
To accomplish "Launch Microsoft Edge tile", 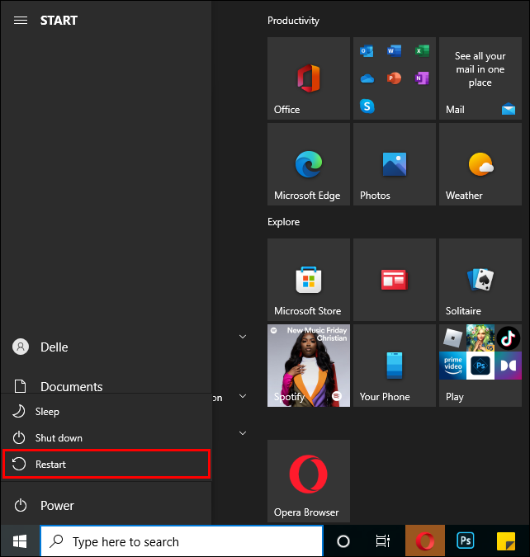I will pyautogui.click(x=309, y=164).
